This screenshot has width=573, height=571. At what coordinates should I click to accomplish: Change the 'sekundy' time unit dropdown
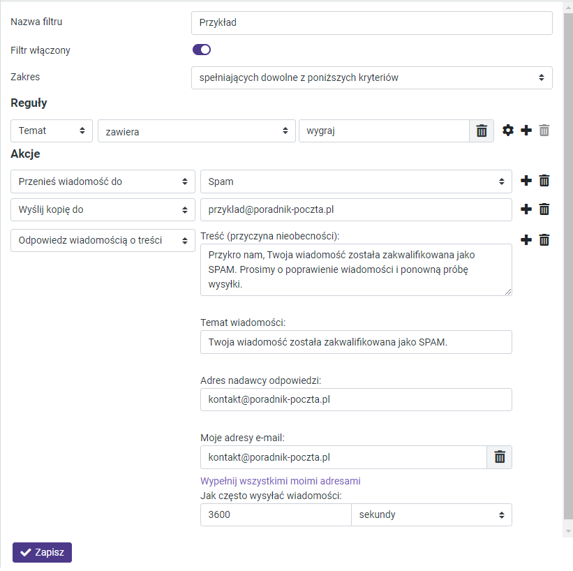431,514
